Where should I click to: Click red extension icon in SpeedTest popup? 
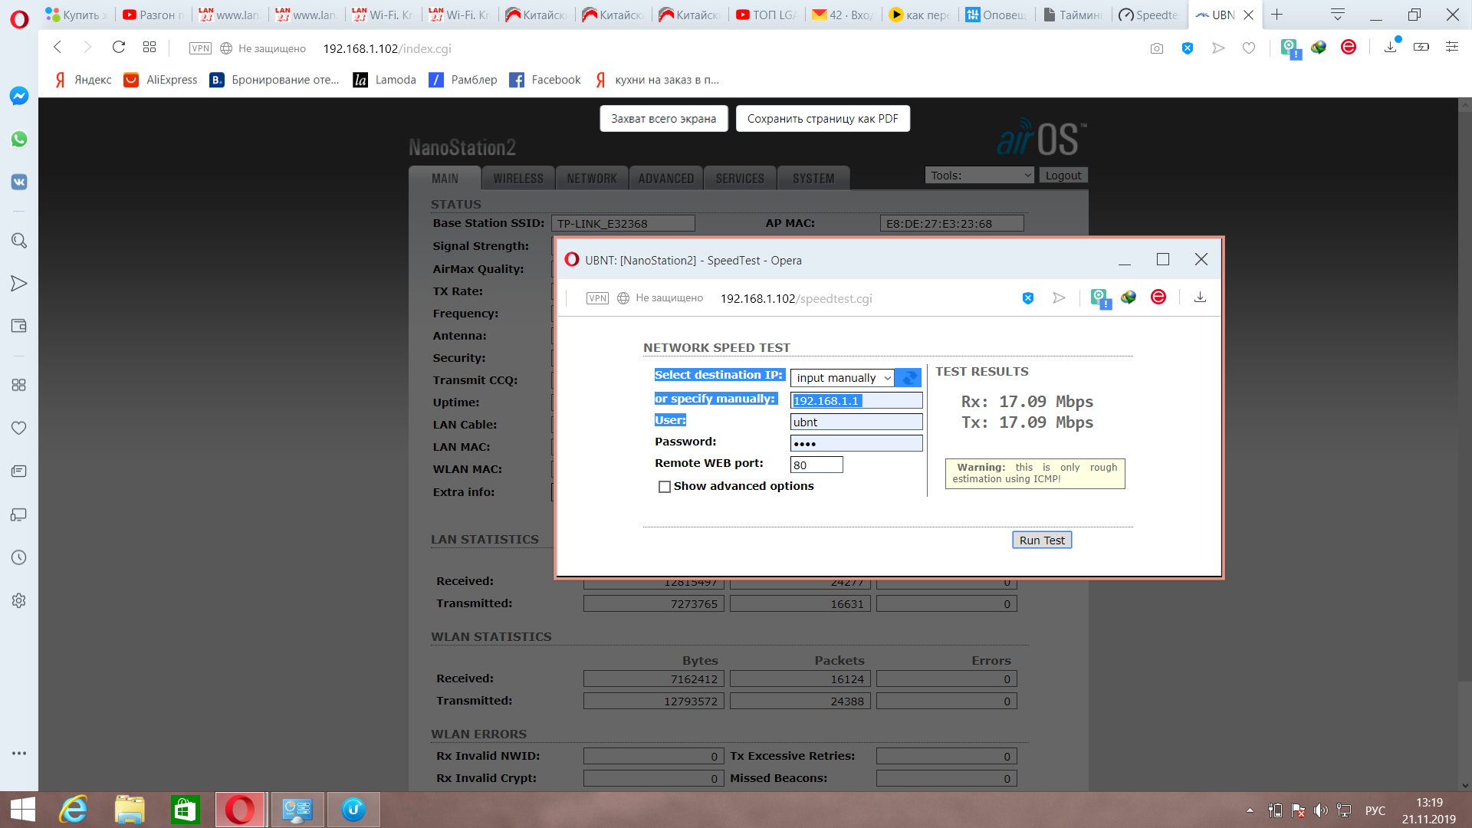point(1158,297)
